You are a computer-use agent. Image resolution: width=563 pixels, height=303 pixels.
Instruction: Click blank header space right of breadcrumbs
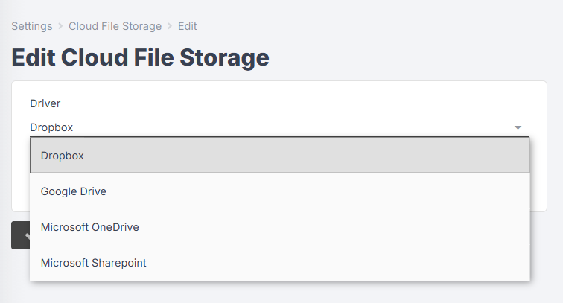(x=377, y=26)
